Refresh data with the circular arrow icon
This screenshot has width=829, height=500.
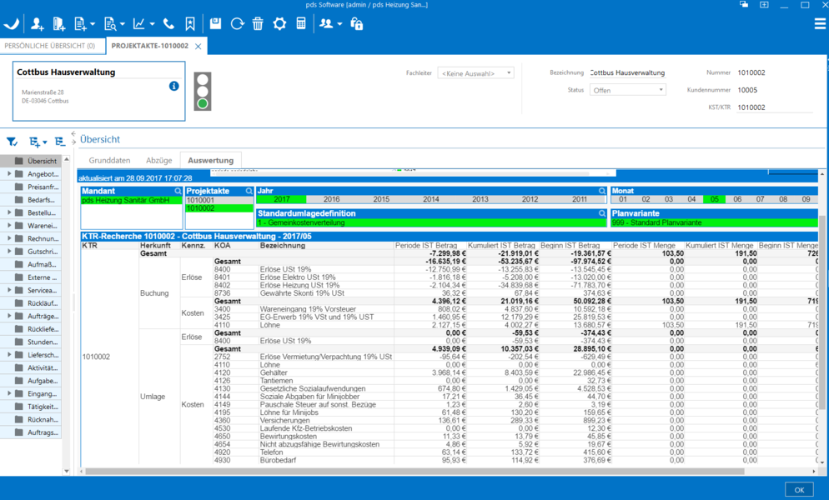click(237, 23)
